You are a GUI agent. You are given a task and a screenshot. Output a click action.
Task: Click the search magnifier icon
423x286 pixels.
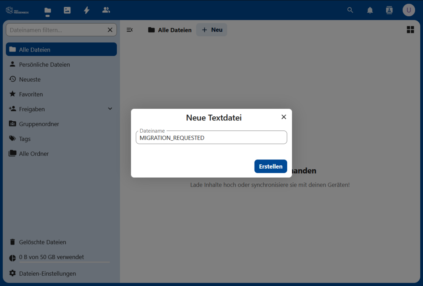(x=350, y=10)
